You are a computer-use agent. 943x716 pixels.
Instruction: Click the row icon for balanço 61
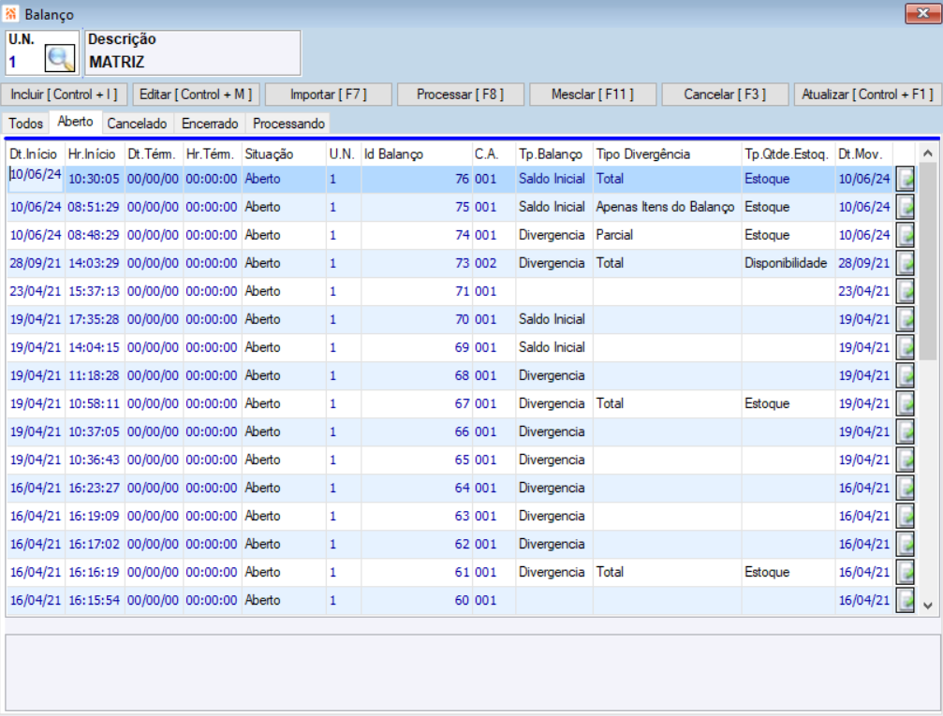905,573
